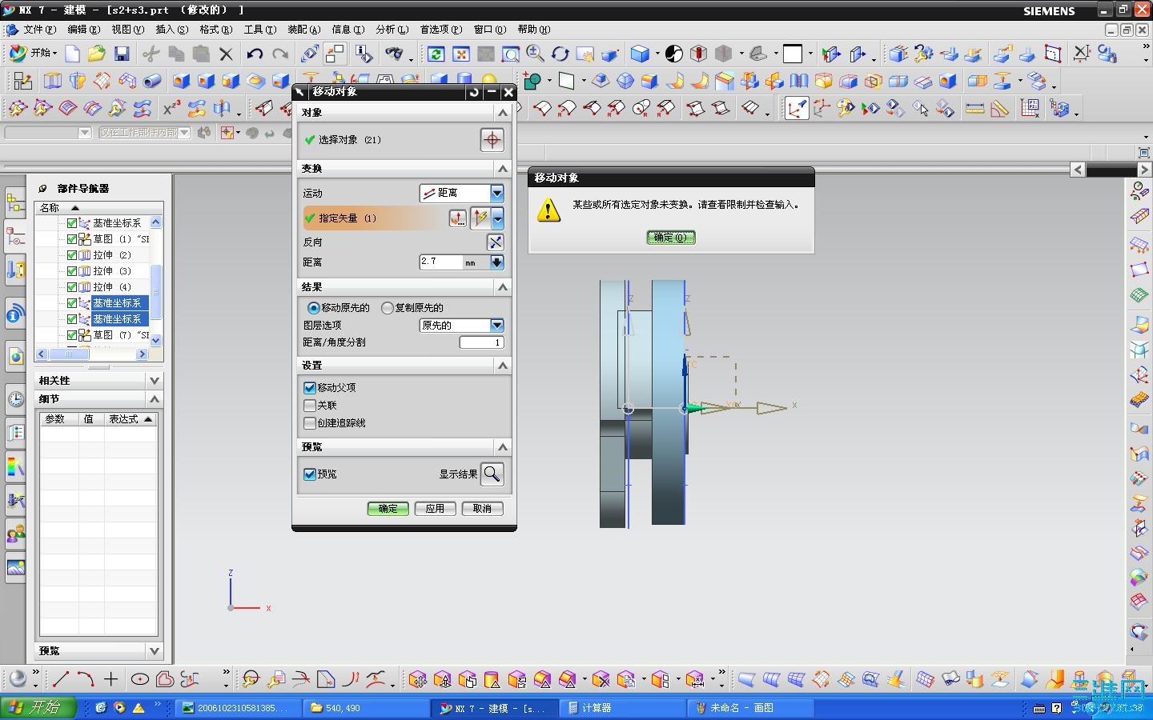Image resolution: width=1153 pixels, height=720 pixels.
Task: Save the part with the floppy disk icon
Action: click(122, 54)
